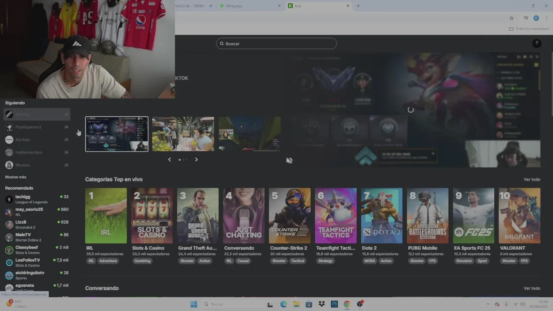Open OBS Studio from taskbar
This screenshot has width=553, height=311.
point(360,304)
